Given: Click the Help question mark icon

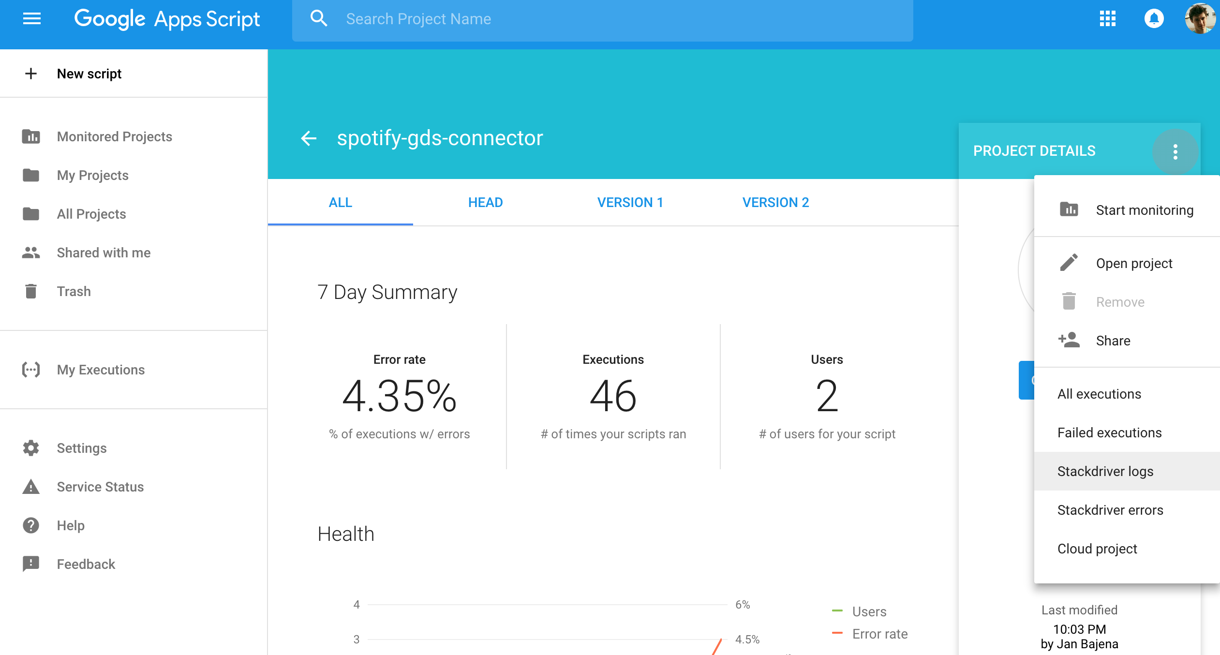Looking at the screenshot, I should pyautogui.click(x=31, y=525).
